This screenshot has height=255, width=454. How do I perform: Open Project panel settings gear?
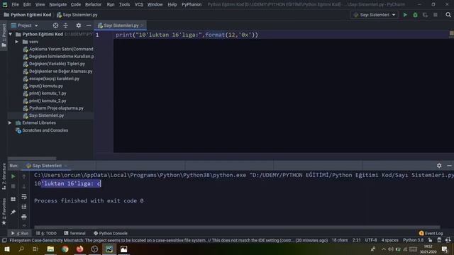tap(79, 25)
